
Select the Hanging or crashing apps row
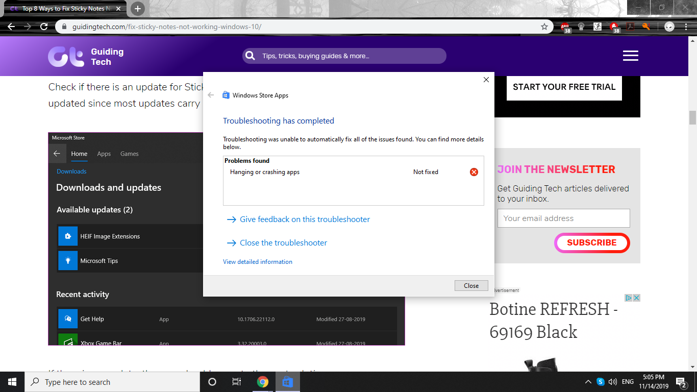354,172
